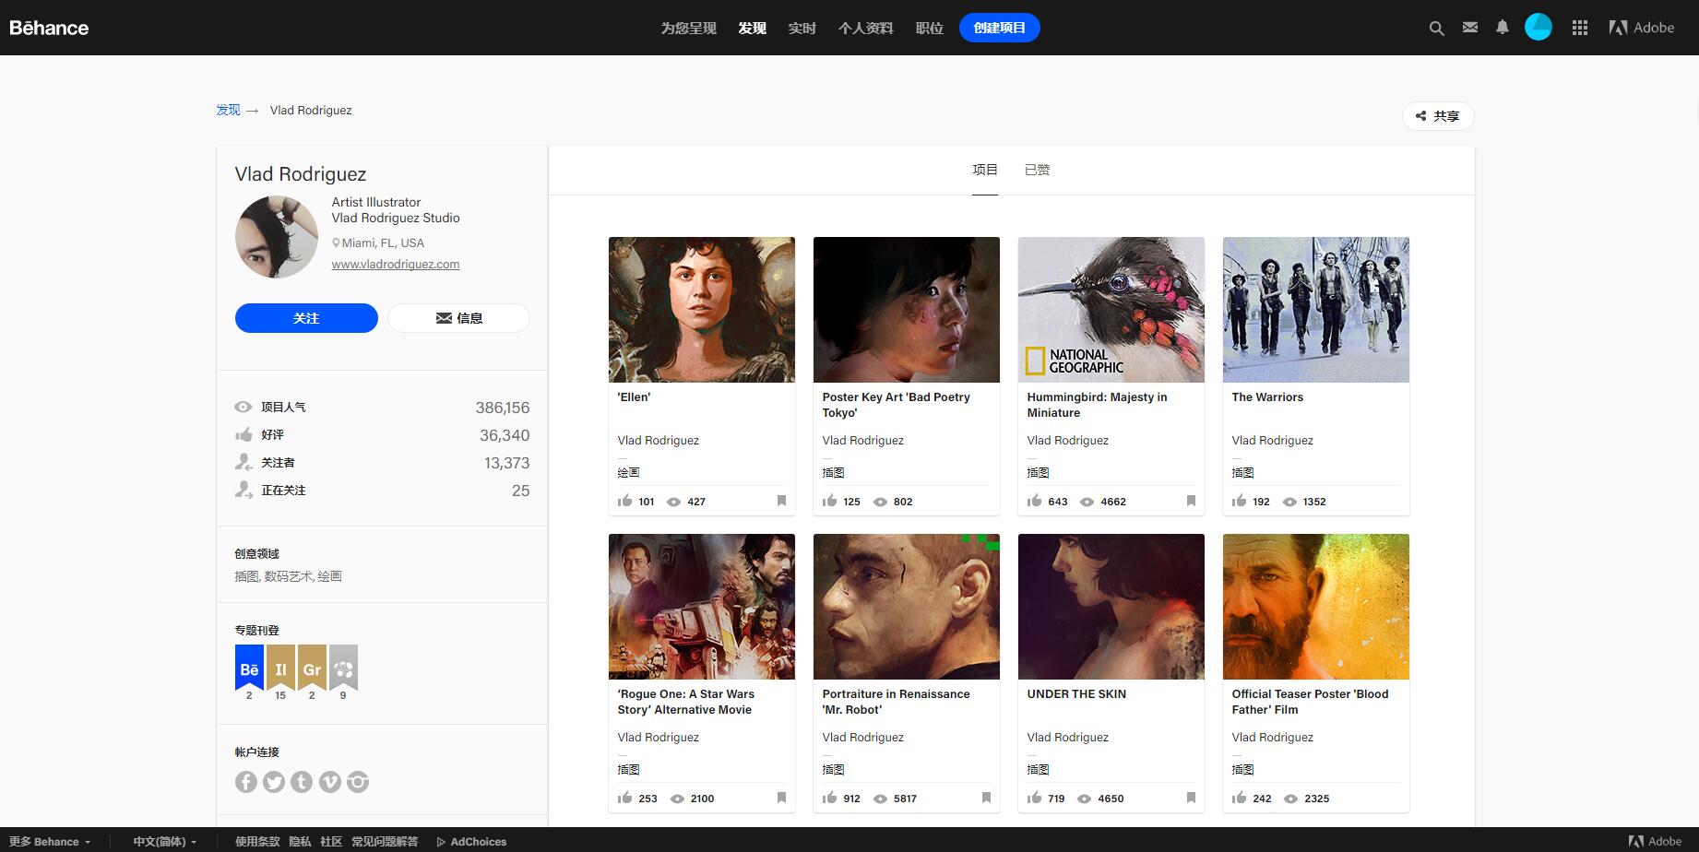The height and width of the screenshot is (852, 1699).
Task: Open 职位 in the top navigation
Action: (929, 28)
